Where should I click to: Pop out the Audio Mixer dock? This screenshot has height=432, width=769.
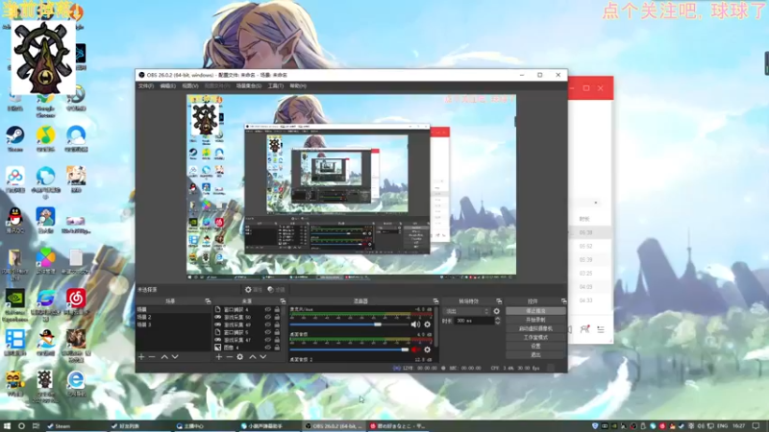click(435, 301)
